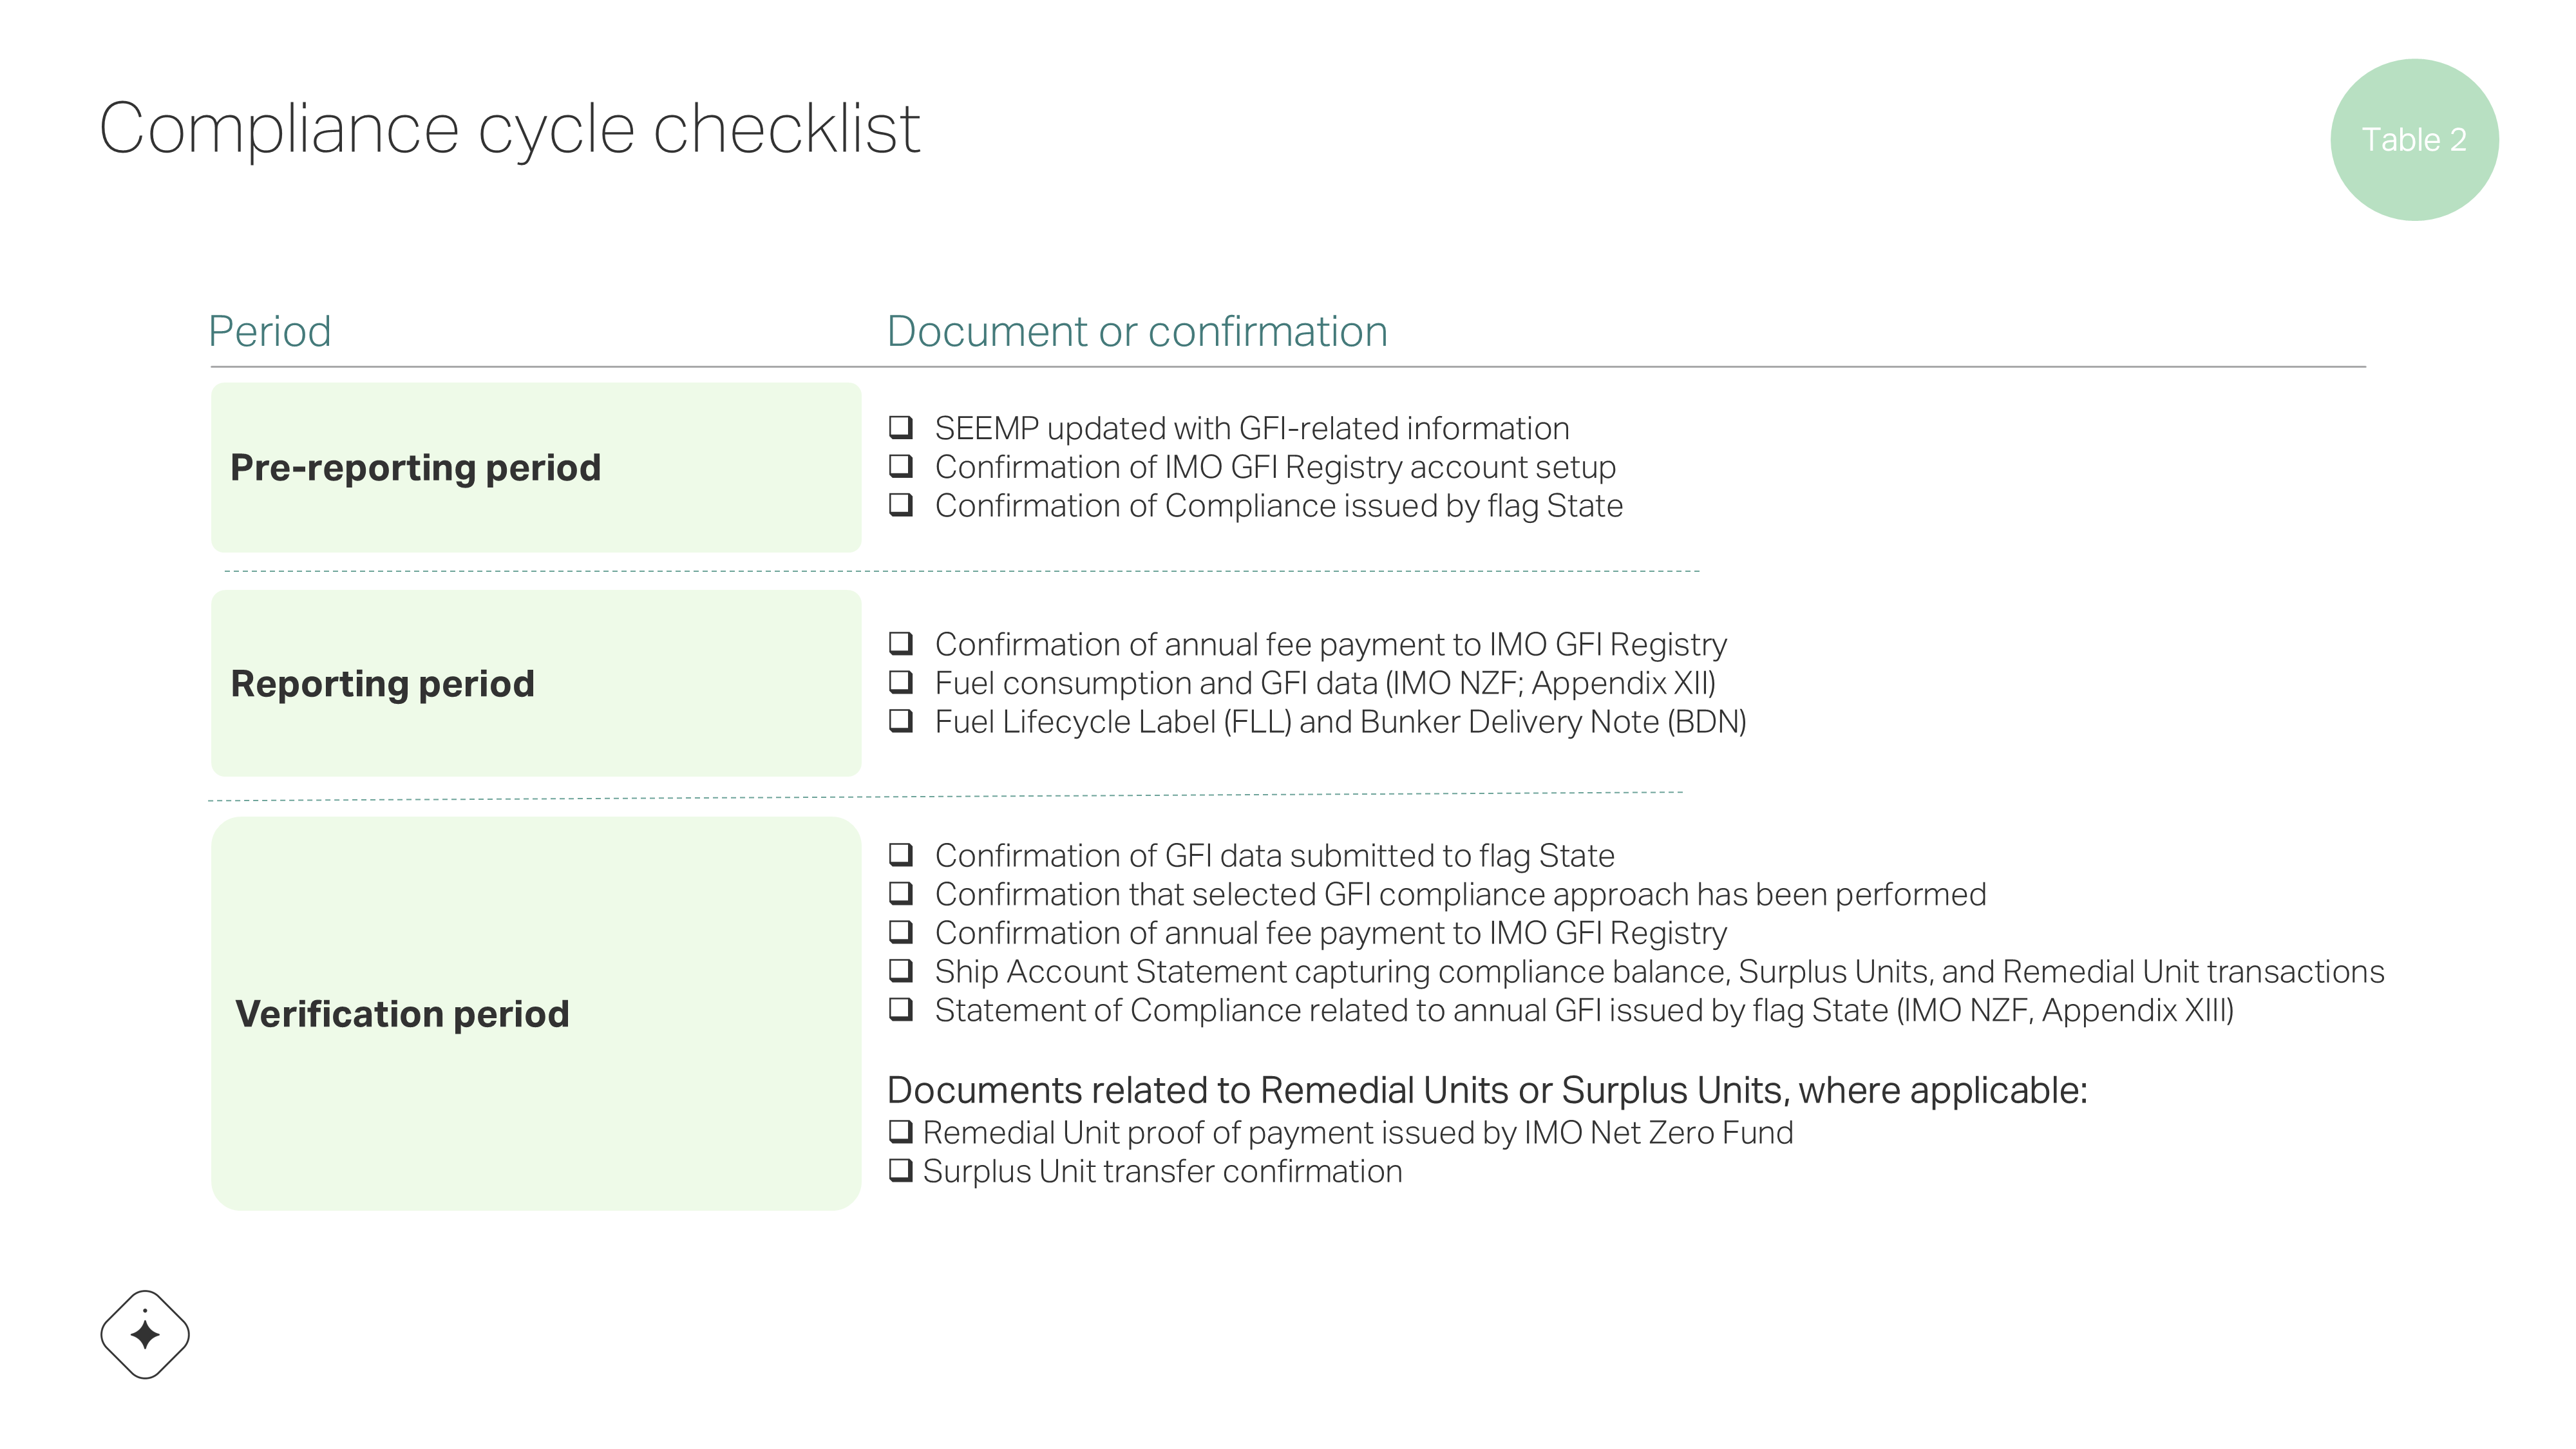Tick Remedial Unit proof of payment checkbox
This screenshot has height=1449, width=2576.
coord(900,1132)
